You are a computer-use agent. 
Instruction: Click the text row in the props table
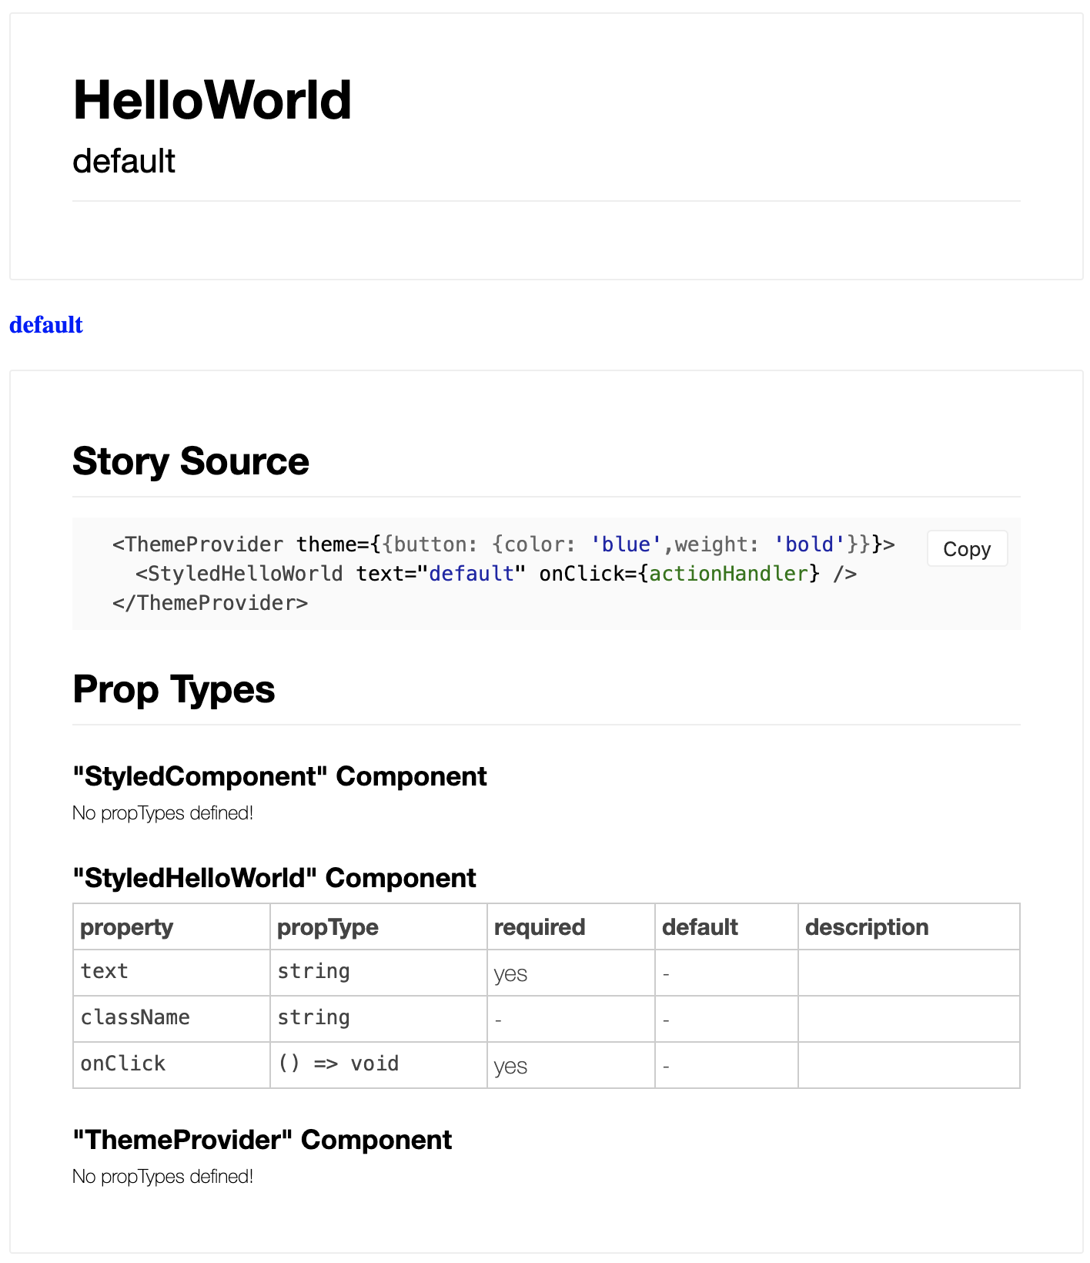(105, 972)
